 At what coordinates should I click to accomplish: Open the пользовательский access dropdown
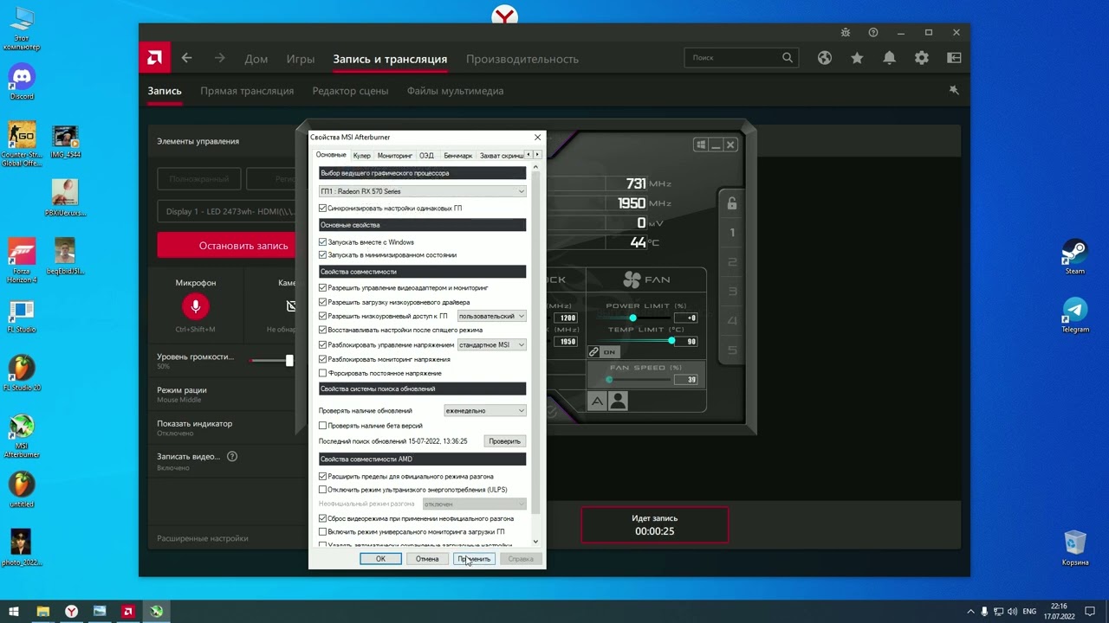(x=491, y=316)
